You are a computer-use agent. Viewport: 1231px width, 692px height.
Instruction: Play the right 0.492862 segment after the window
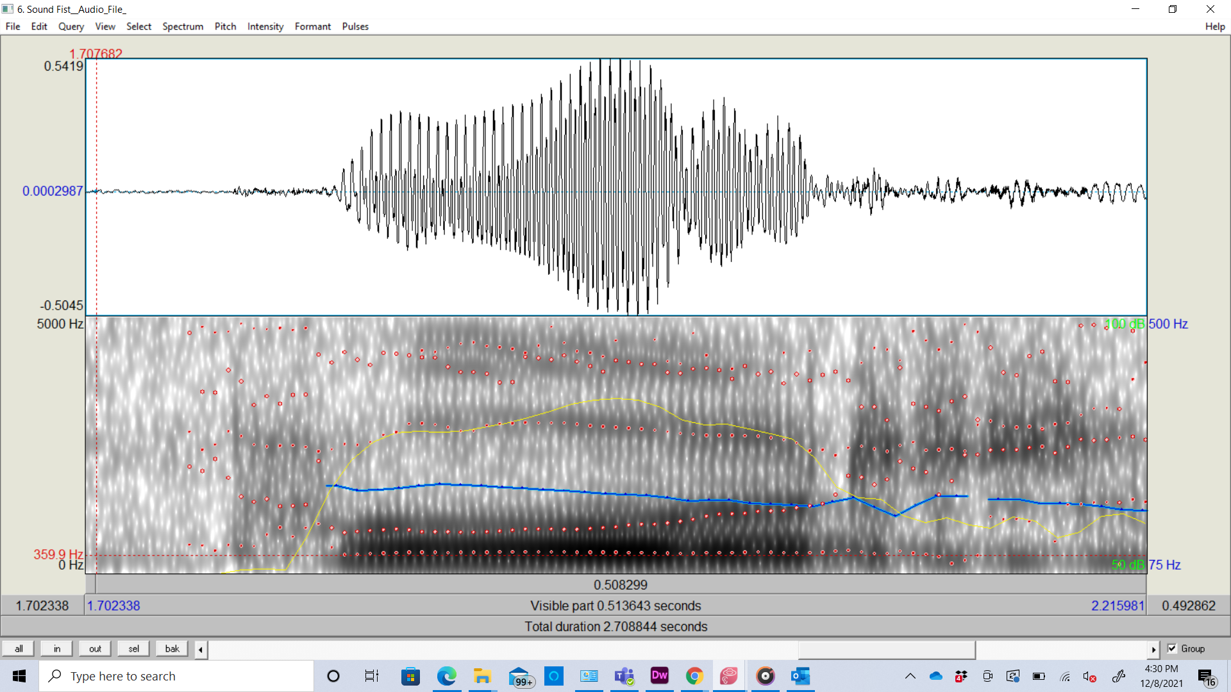[1188, 605]
